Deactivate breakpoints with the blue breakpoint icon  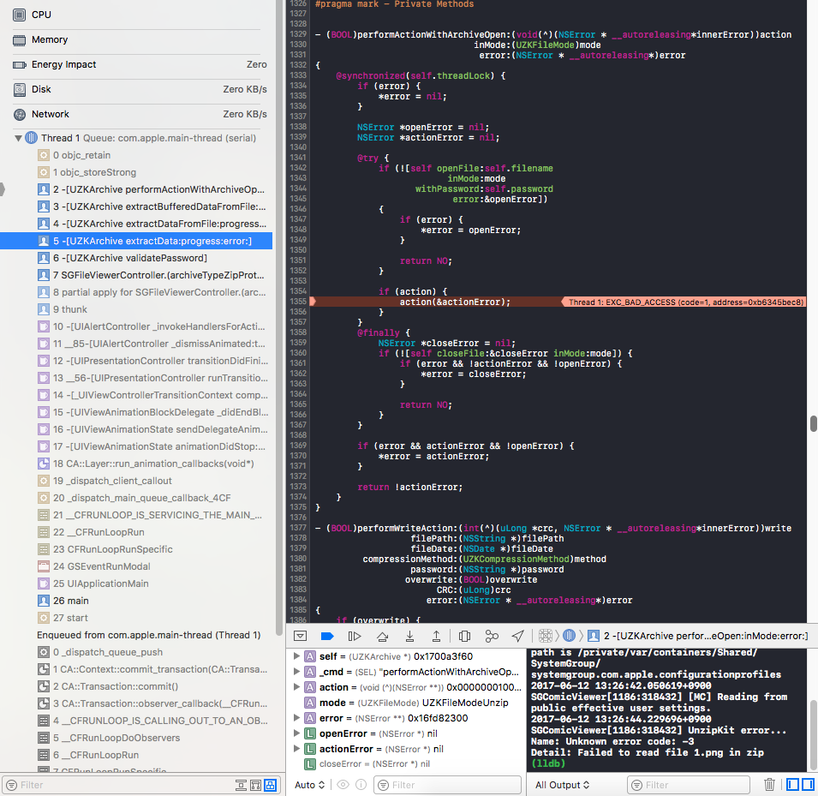coord(327,636)
